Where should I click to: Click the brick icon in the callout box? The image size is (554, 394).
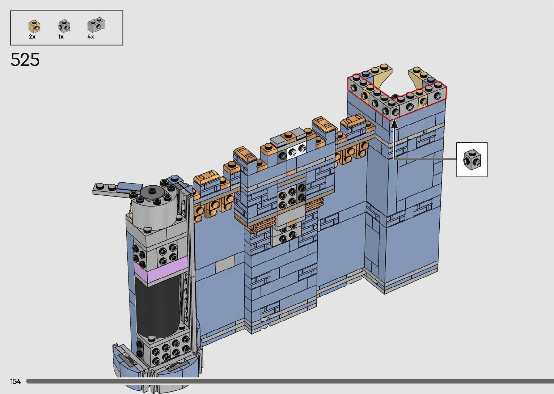click(x=472, y=159)
